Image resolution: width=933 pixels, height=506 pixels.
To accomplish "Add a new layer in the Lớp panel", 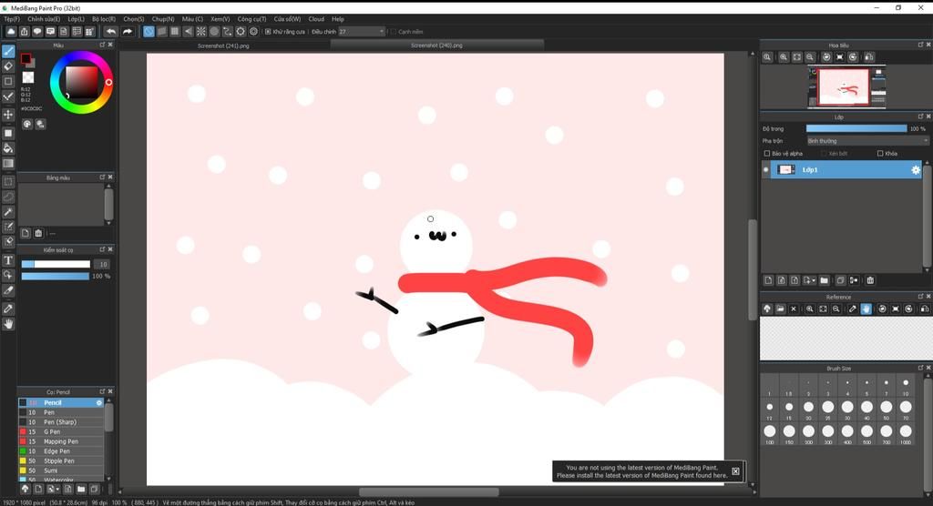I will 768,280.
